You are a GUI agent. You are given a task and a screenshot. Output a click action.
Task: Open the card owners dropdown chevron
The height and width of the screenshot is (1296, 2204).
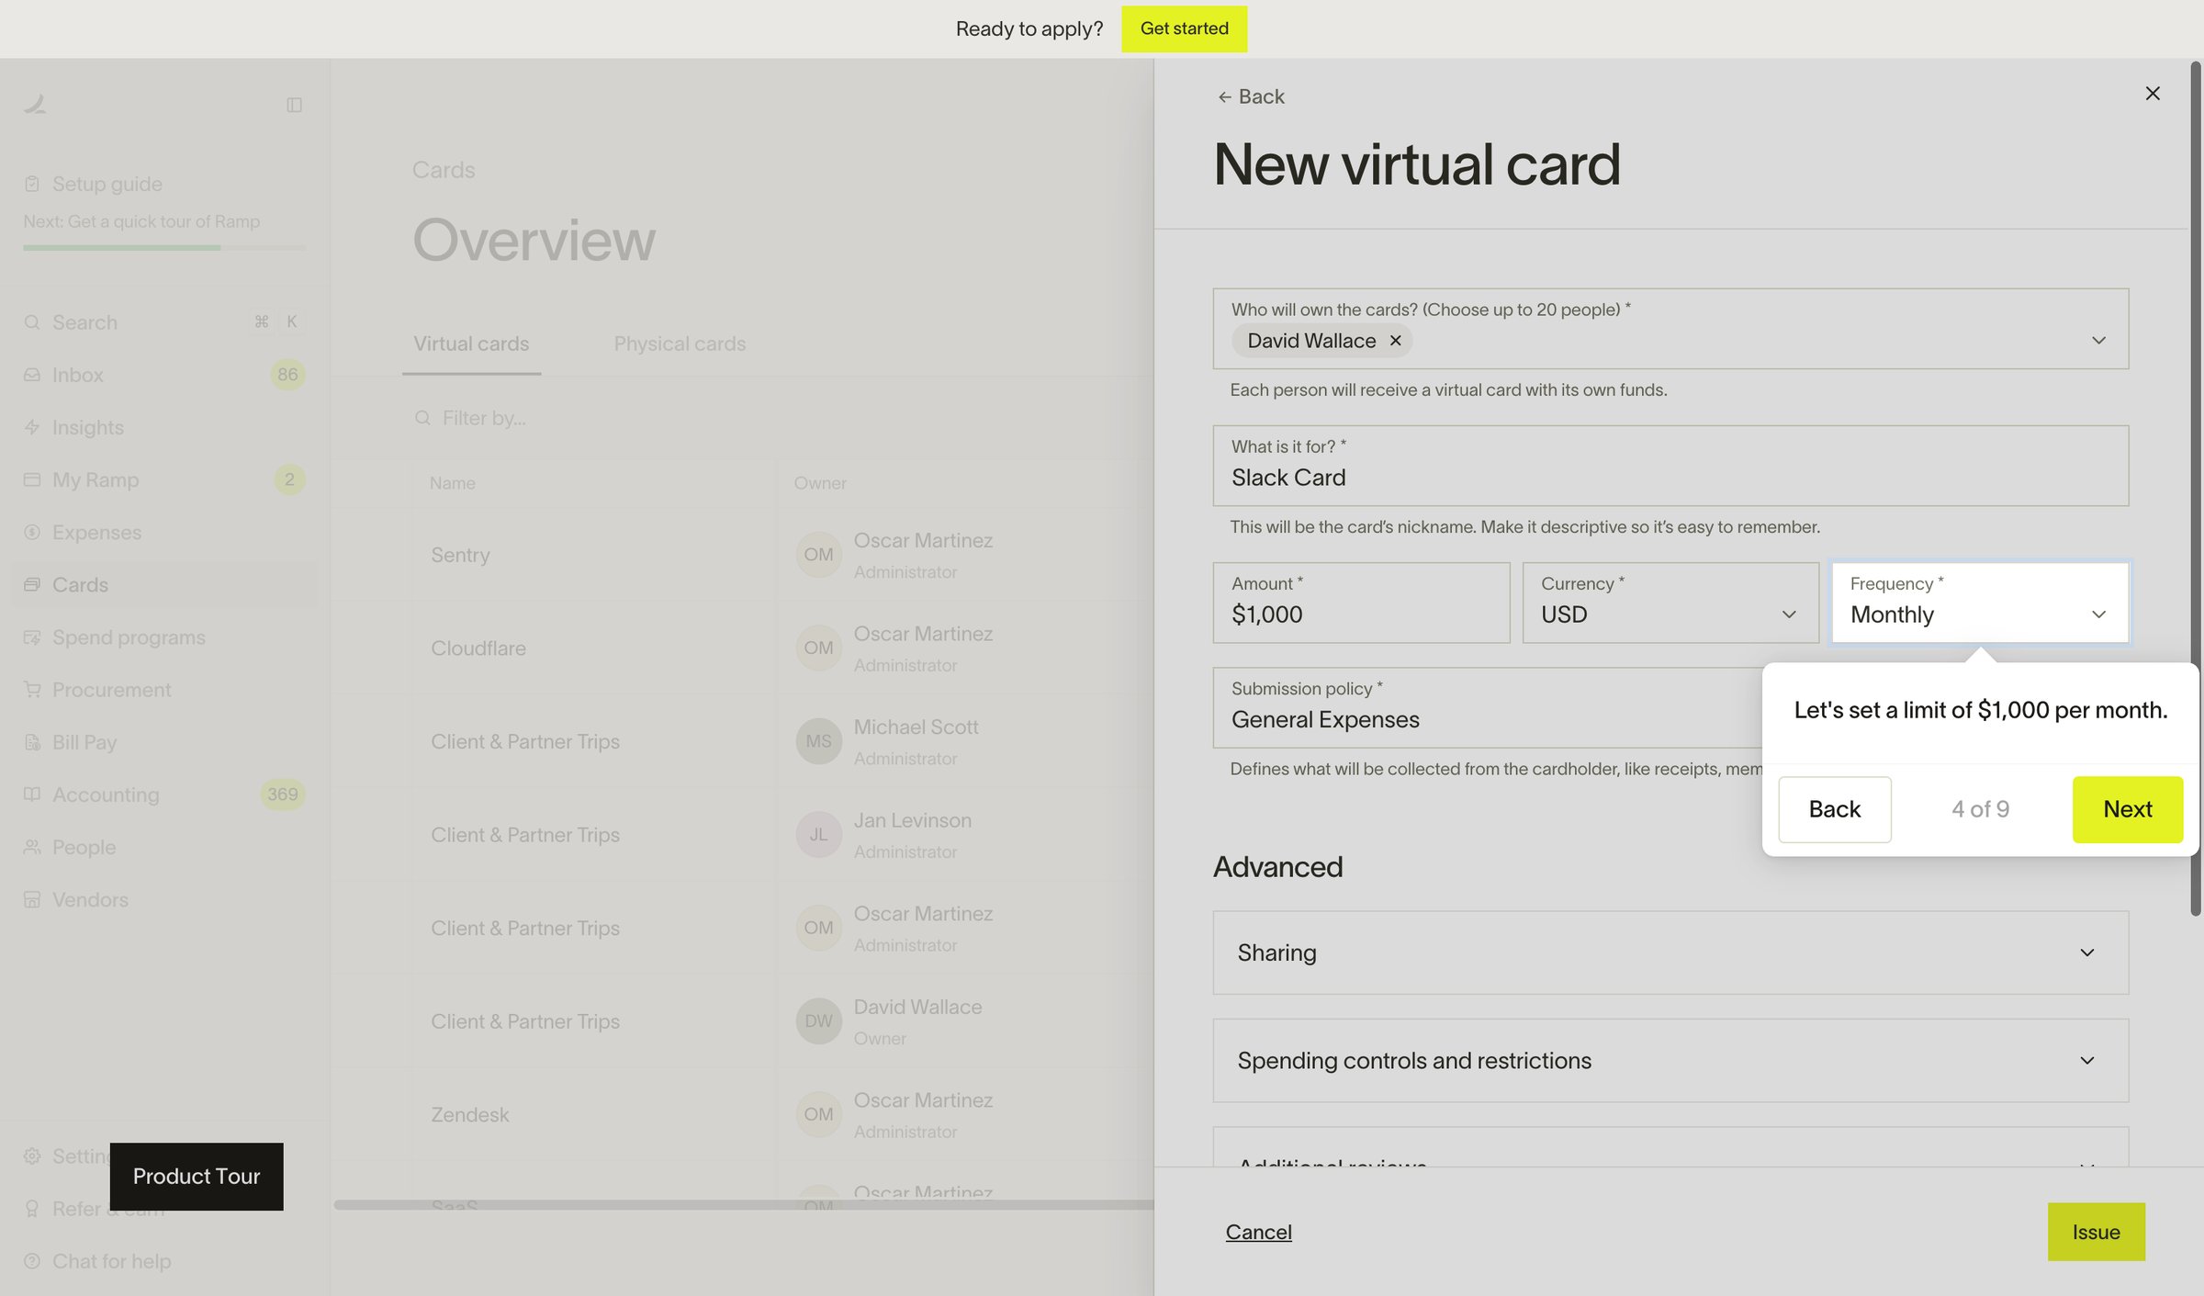coord(2097,341)
